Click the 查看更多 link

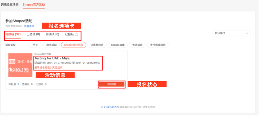coord(29,26)
